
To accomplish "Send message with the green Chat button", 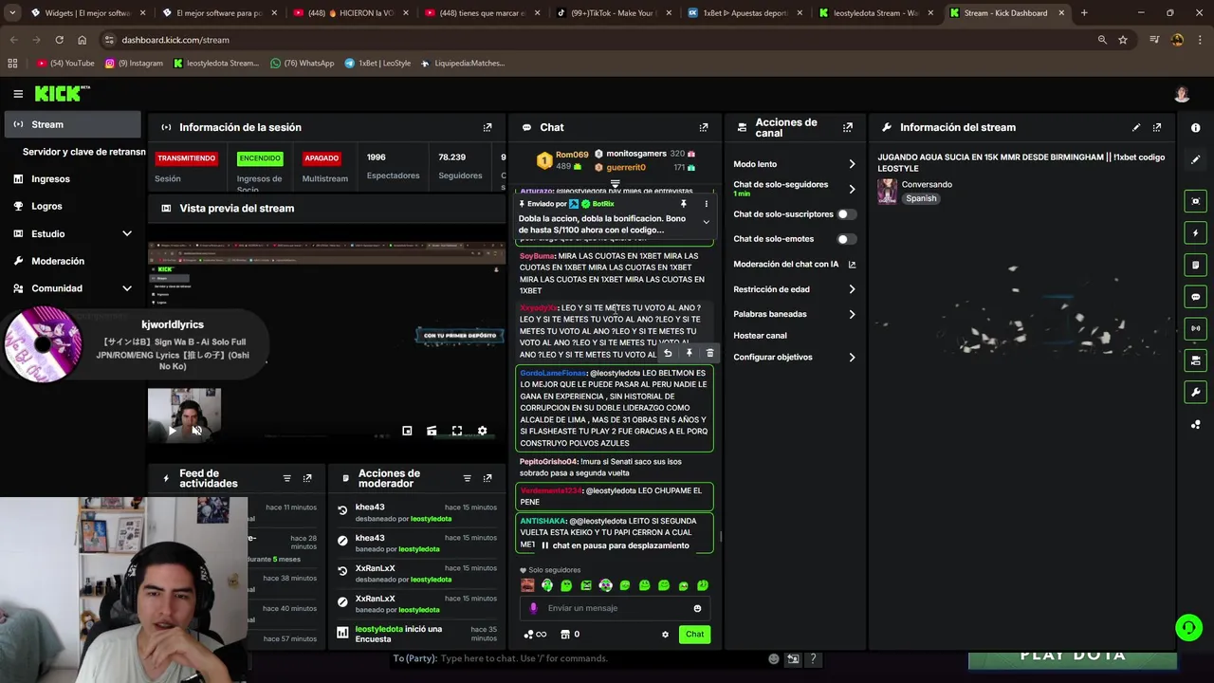I will (x=695, y=635).
